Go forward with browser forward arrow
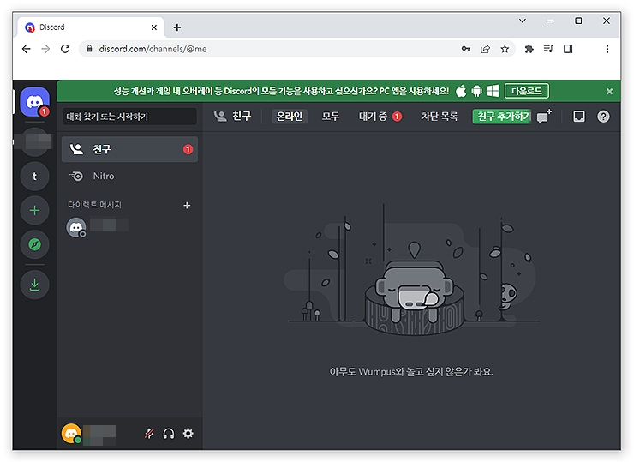This screenshot has height=462, width=634. click(x=45, y=49)
